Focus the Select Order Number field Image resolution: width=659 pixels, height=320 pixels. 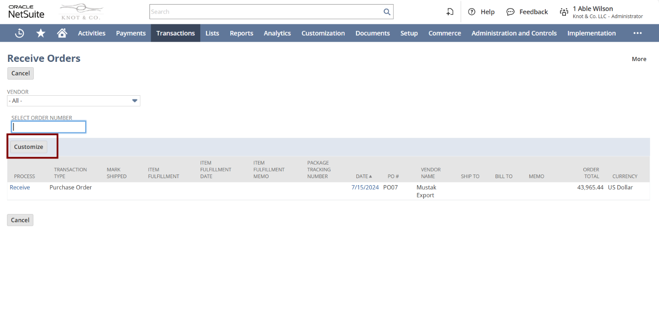pos(49,127)
